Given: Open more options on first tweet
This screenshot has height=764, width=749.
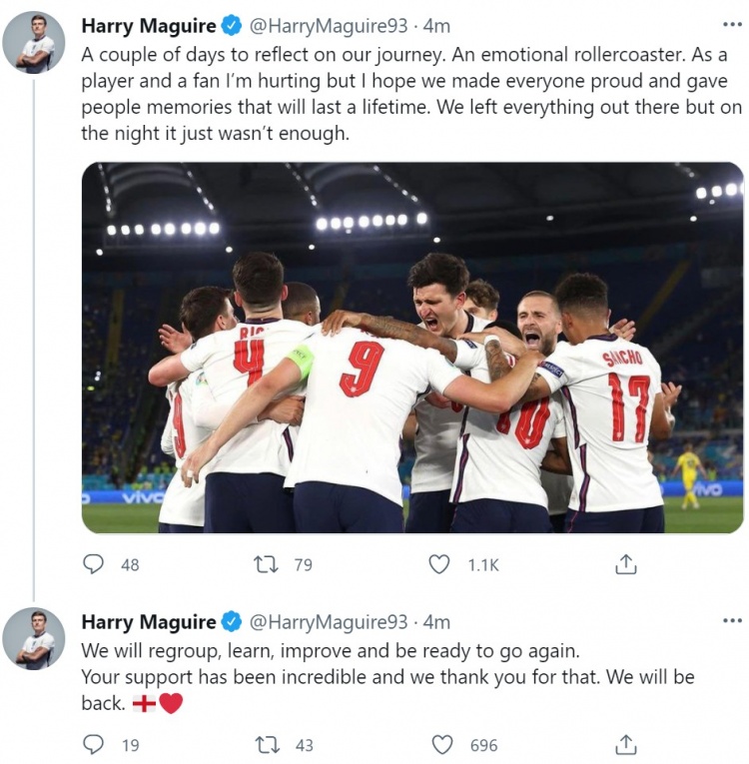Looking at the screenshot, I should point(732,24).
